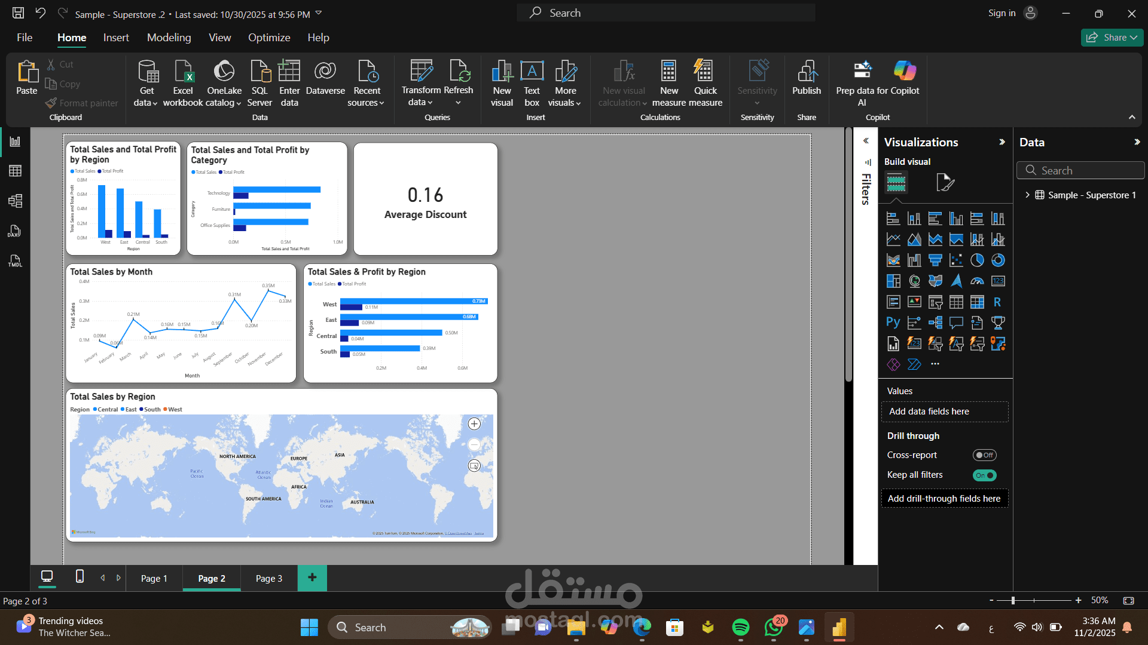
Task: Open the Modeling ribbon tab
Action: (x=169, y=38)
